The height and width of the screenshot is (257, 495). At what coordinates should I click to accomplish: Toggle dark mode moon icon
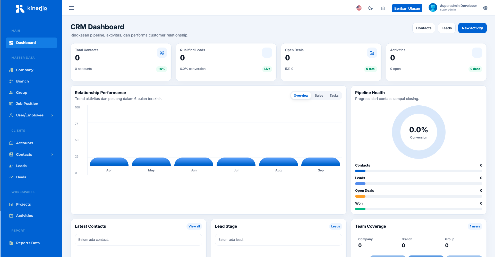tap(371, 8)
